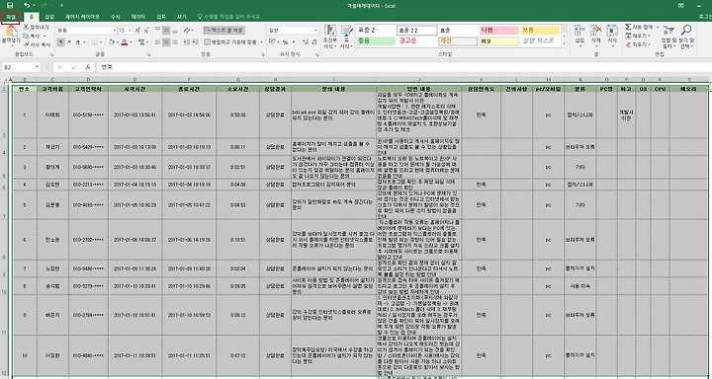This screenshot has height=379, width=712.
Task: Click the Top Align icon
Action: tap(157, 30)
